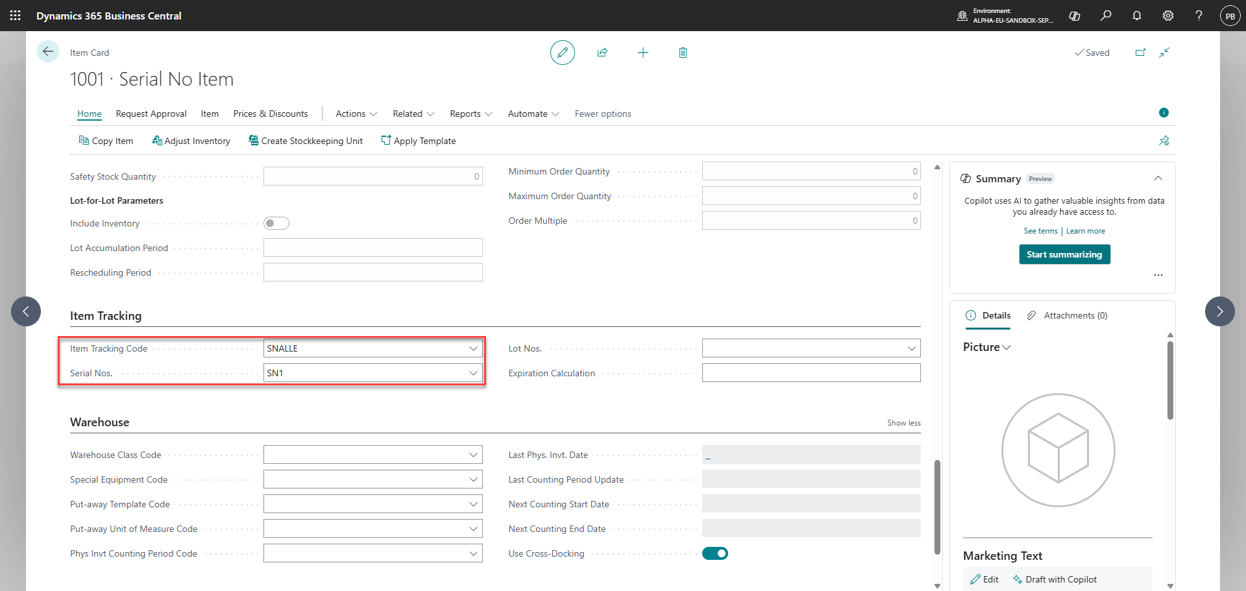
Task: Click Adjust Inventory action
Action: (191, 141)
